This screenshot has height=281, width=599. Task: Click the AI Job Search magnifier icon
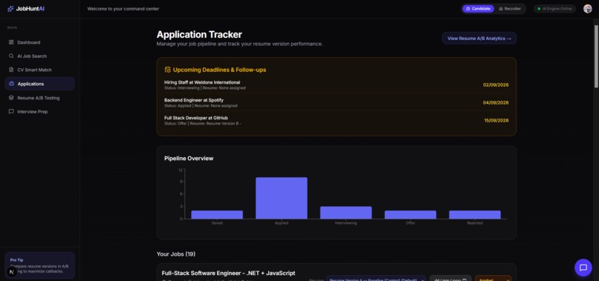click(x=11, y=56)
